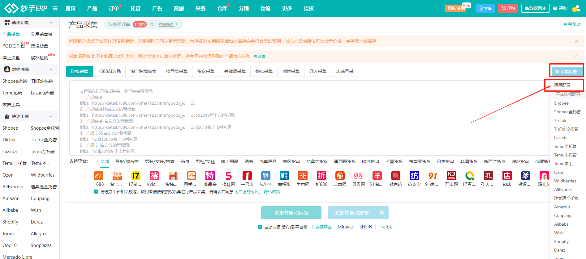Collapse the 数据选品 sidebar section

(x=51, y=69)
